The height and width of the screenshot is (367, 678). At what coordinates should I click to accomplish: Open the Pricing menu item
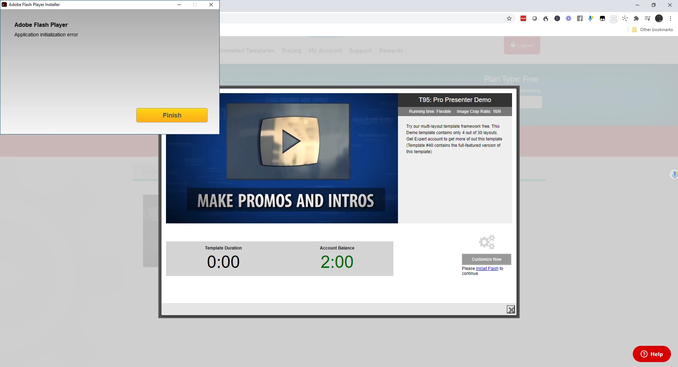292,50
